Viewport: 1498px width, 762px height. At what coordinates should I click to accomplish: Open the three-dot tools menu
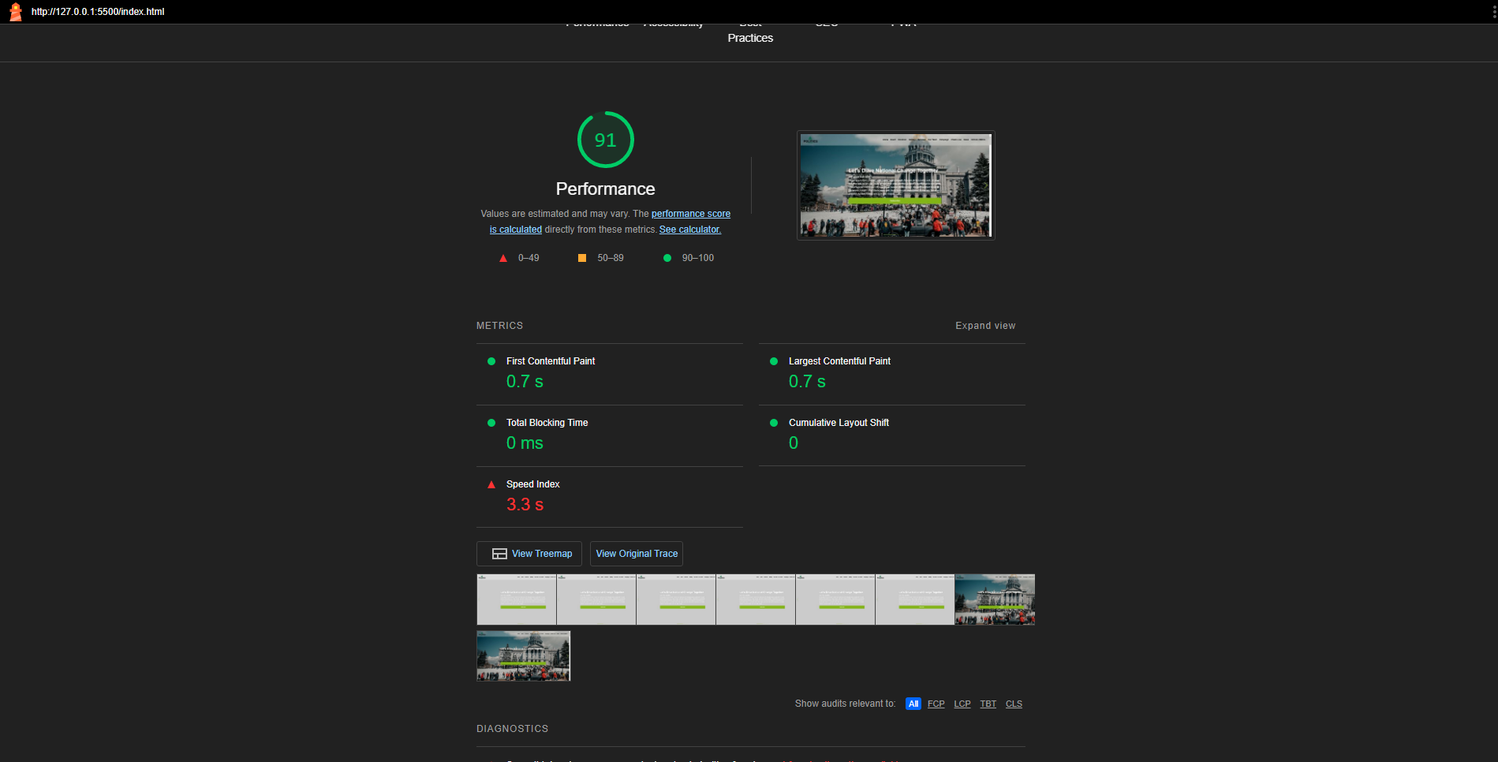pos(1493,12)
